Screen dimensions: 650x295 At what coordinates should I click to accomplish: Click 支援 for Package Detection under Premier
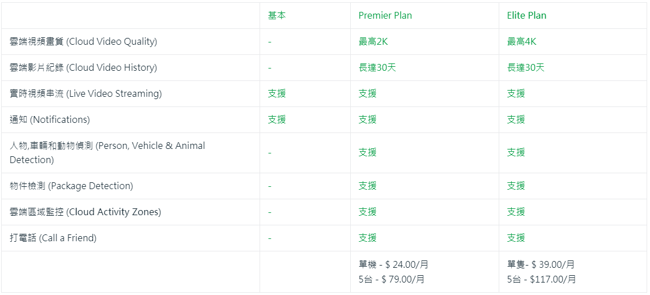[x=367, y=186]
